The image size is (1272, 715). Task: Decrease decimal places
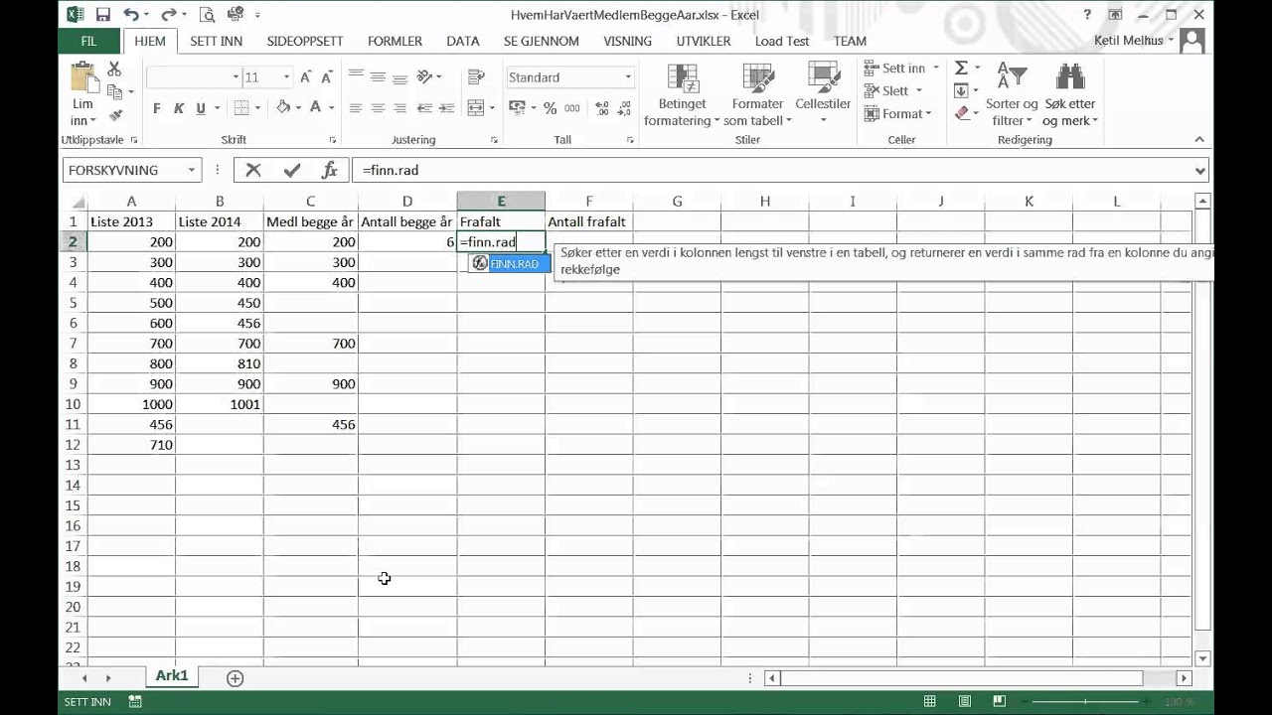click(x=624, y=108)
